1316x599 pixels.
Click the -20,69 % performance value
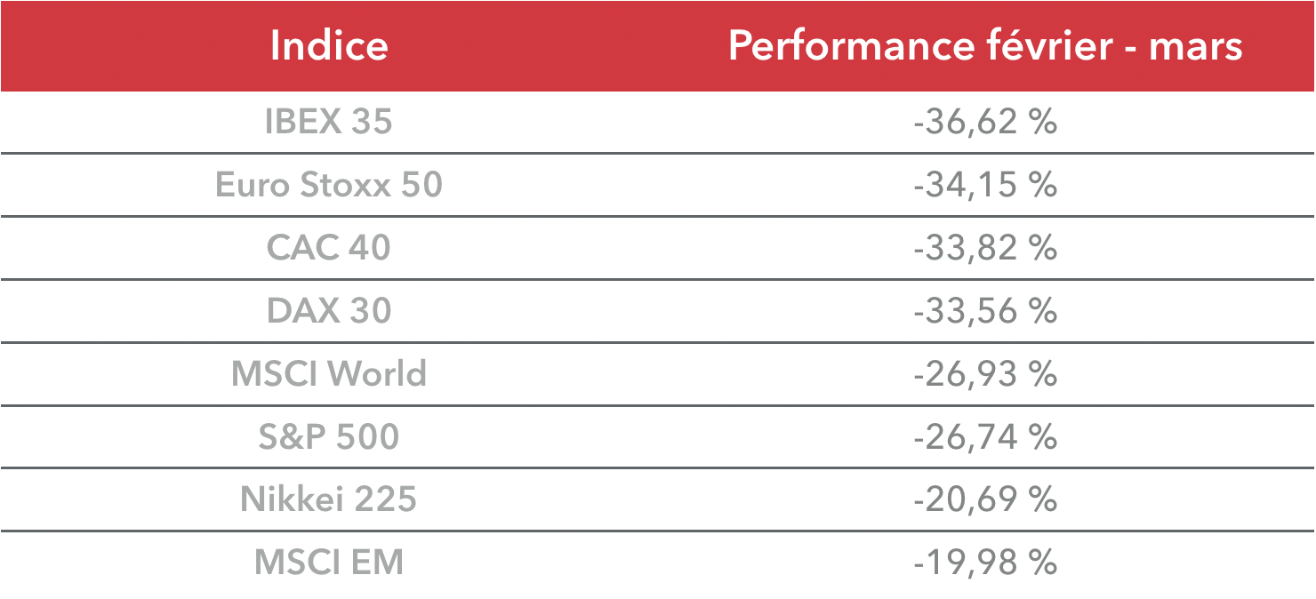tap(985, 499)
